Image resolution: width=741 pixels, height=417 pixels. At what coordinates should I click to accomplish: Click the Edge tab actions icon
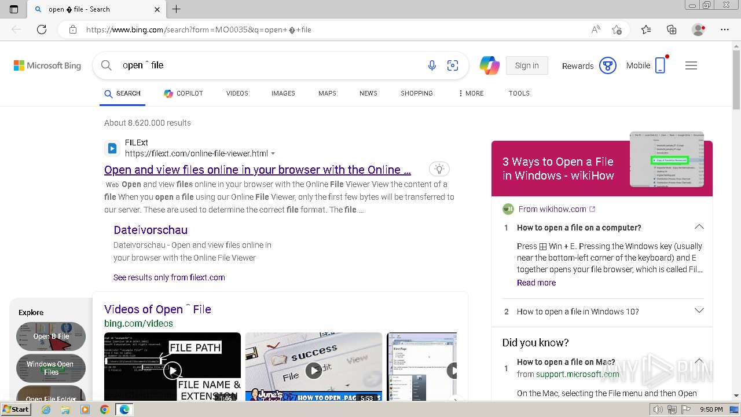click(x=14, y=9)
